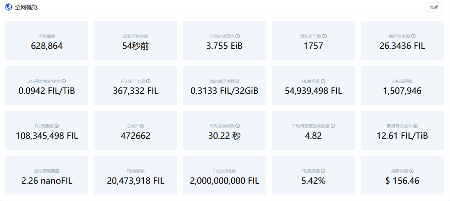Viewport: 450px width, 201px height.
Task: Click the 1,507,946 message count
Action: [x=402, y=91]
